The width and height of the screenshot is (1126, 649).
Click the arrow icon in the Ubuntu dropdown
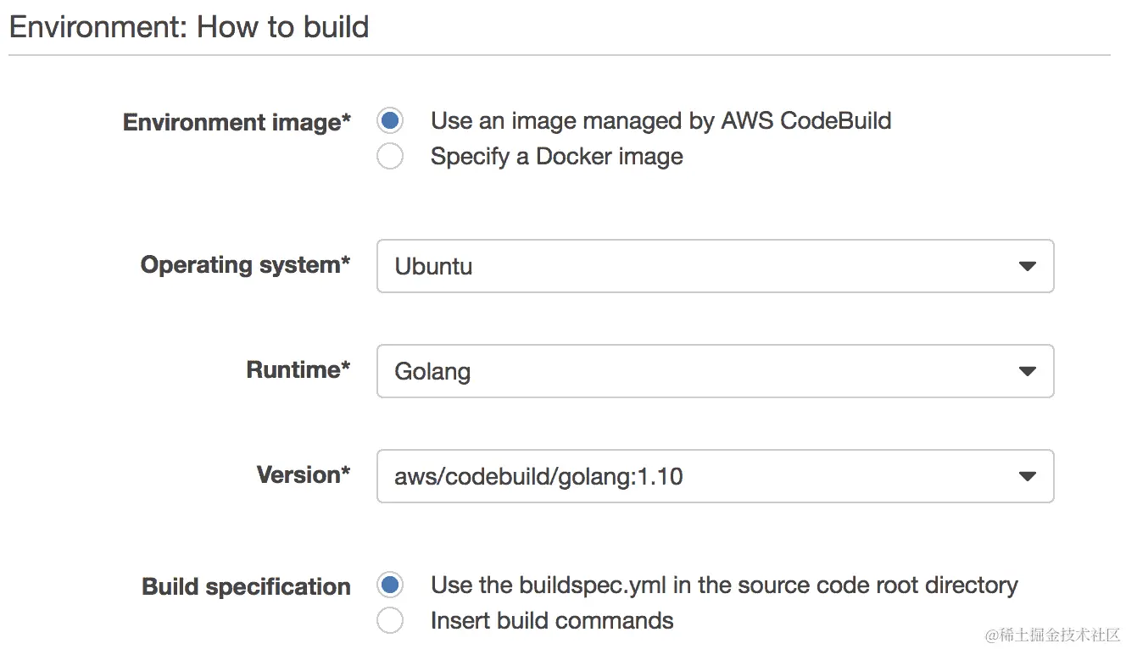[x=1027, y=267]
